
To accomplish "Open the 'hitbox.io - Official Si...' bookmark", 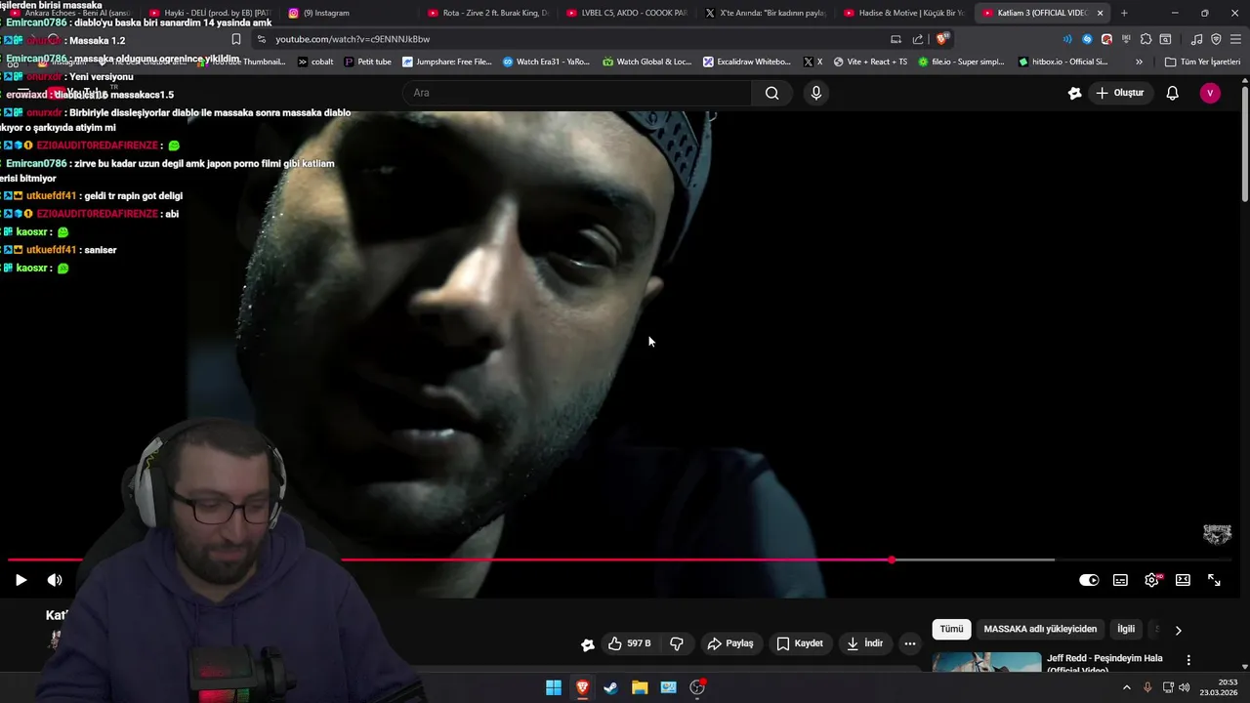I will pyautogui.click(x=1062, y=62).
